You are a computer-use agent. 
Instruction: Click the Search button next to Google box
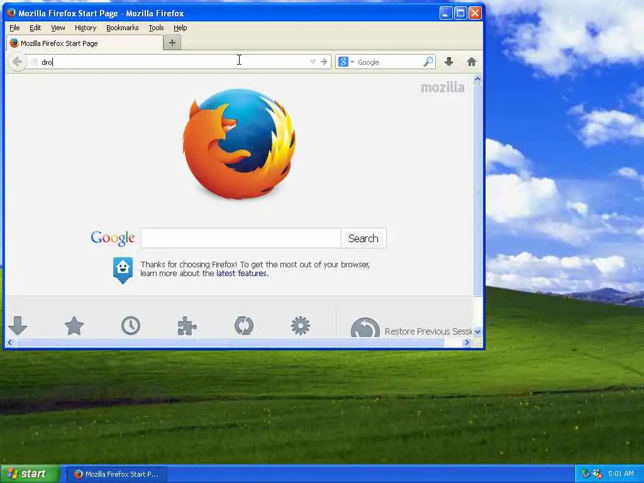click(x=363, y=238)
